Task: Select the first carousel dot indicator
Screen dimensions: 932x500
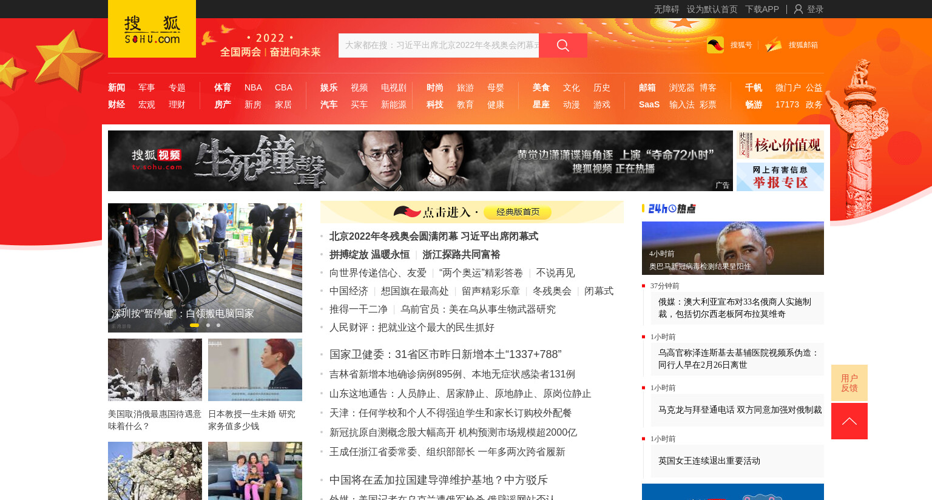Action: pyautogui.click(x=194, y=325)
